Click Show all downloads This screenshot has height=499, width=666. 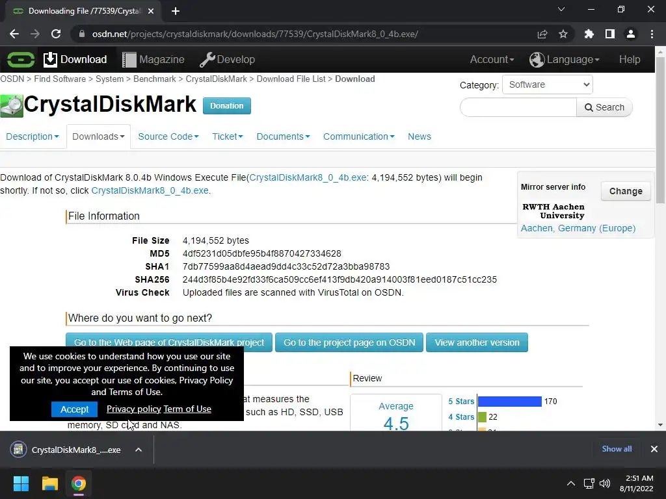(617, 449)
